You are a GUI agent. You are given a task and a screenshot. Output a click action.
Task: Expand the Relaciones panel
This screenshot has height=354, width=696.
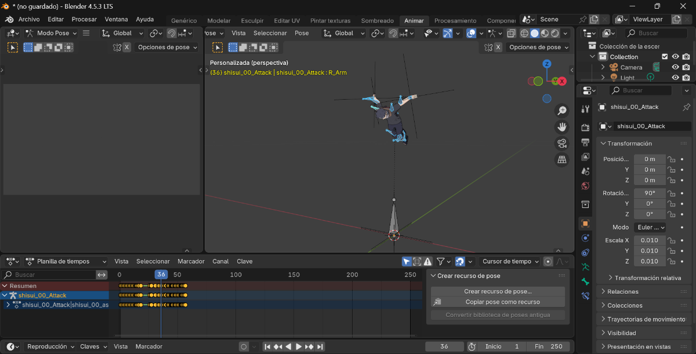(x=622, y=291)
